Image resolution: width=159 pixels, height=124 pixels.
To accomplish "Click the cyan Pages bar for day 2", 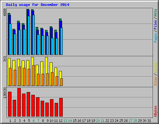I will point(15,44).
